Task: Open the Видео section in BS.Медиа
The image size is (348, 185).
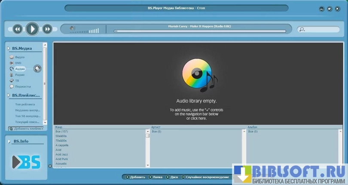Action: [20, 57]
